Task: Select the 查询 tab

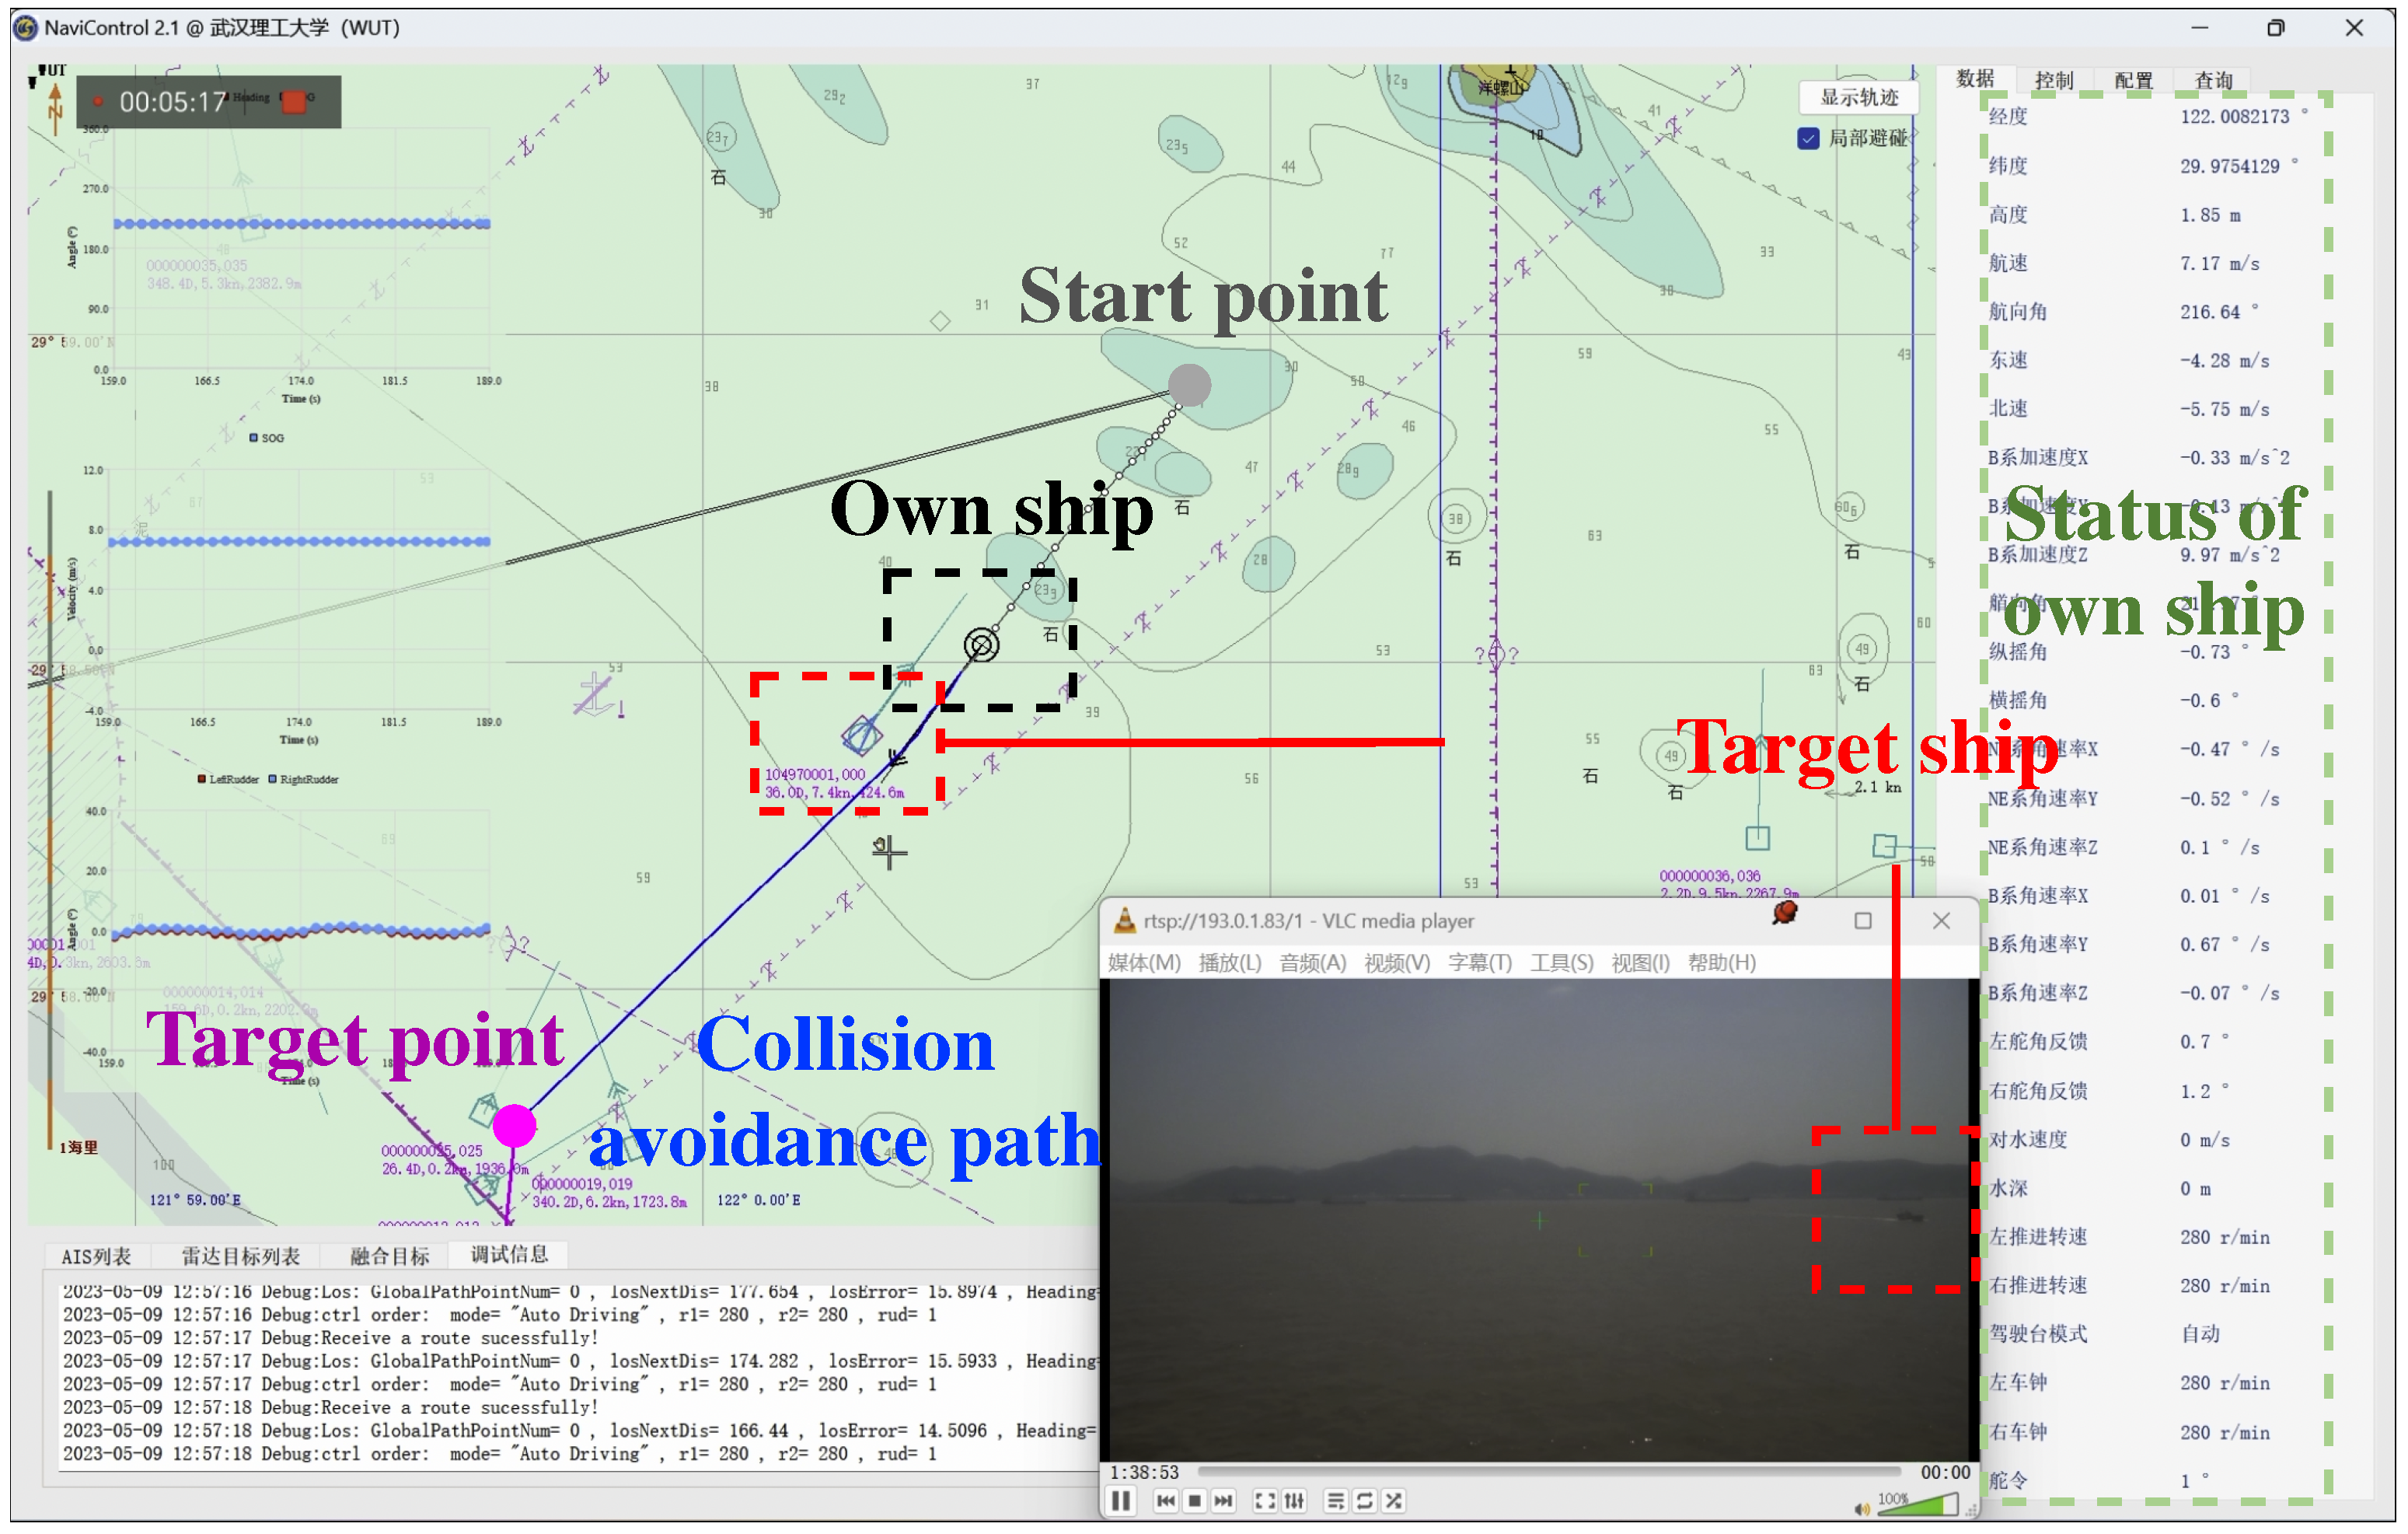Action: pyautogui.click(x=2213, y=80)
